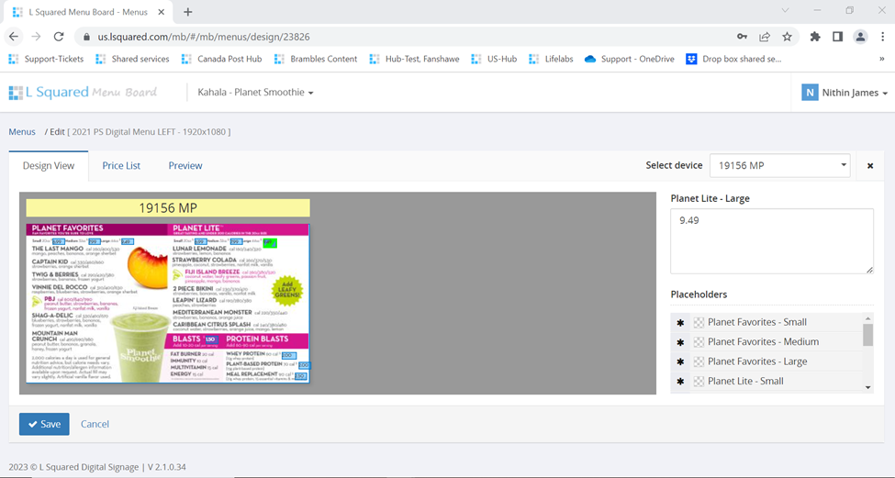Select the green highlighted Planet Lite Large price box

[x=269, y=243]
